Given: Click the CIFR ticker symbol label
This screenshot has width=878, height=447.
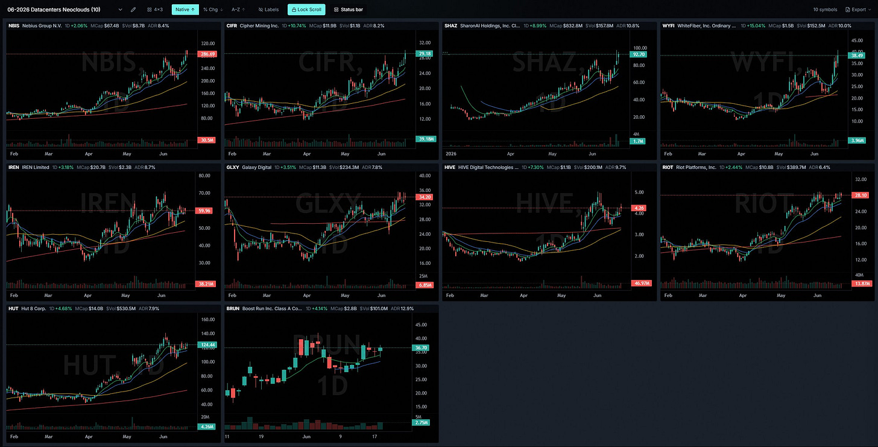Looking at the screenshot, I should click(232, 26).
